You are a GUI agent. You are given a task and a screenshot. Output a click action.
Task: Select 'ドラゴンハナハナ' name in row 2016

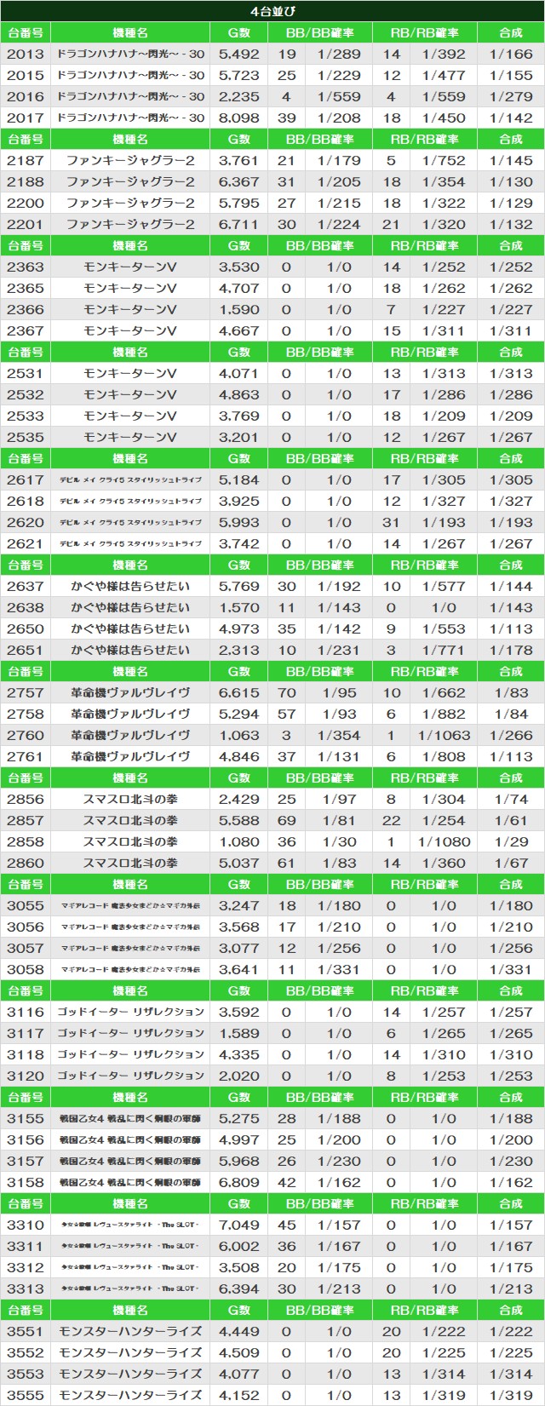coord(130,96)
